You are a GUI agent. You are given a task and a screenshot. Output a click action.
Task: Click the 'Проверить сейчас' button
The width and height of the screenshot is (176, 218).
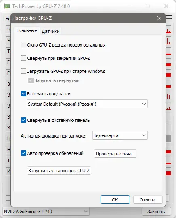pyautogui.click(x=115, y=154)
